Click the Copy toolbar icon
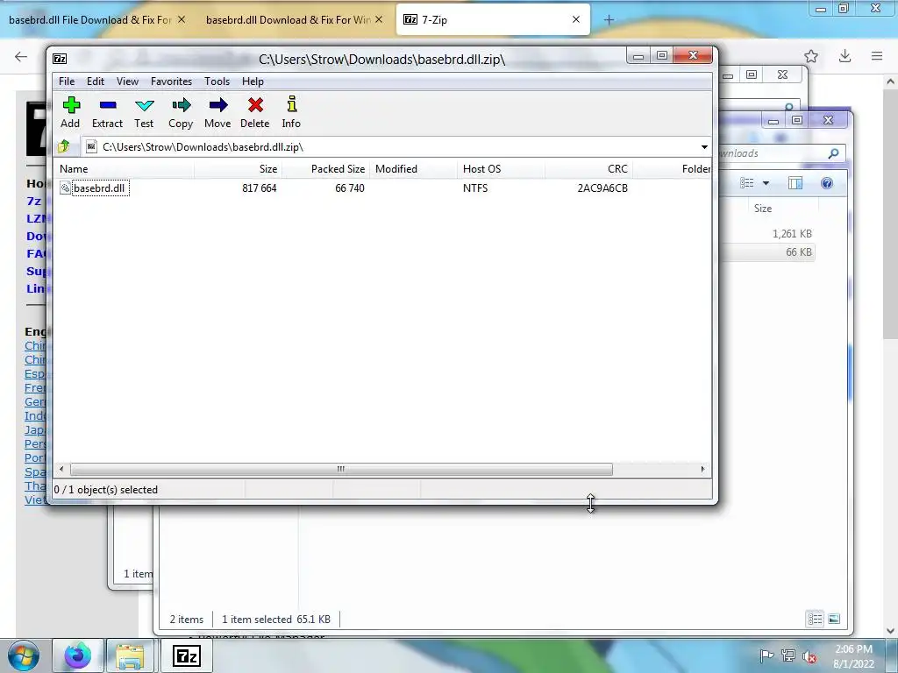Image resolution: width=898 pixels, height=673 pixels. [181, 105]
